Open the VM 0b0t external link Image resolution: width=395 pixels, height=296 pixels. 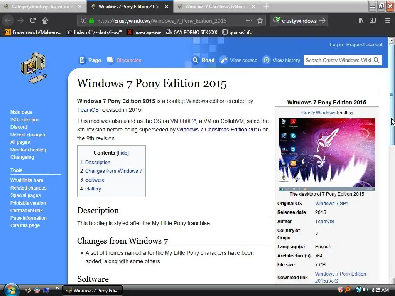pos(183,121)
